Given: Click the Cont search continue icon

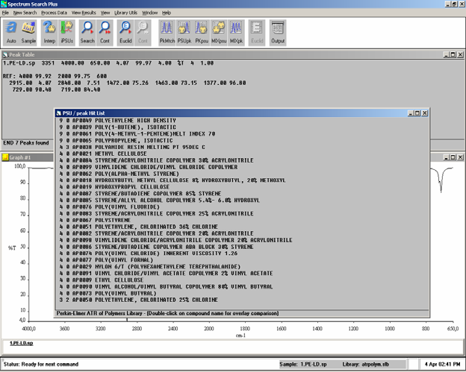Looking at the screenshot, I should [105, 33].
